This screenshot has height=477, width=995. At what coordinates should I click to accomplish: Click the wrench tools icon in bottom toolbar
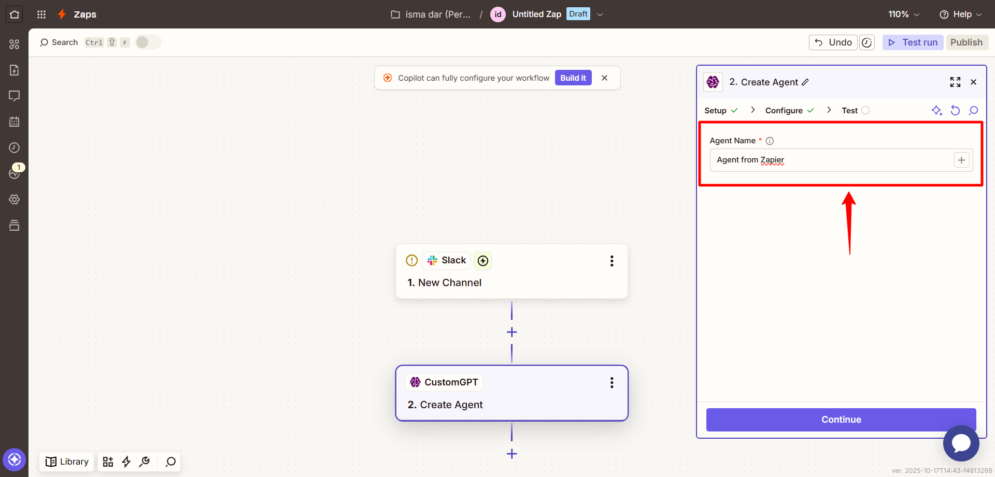click(145, 461)
